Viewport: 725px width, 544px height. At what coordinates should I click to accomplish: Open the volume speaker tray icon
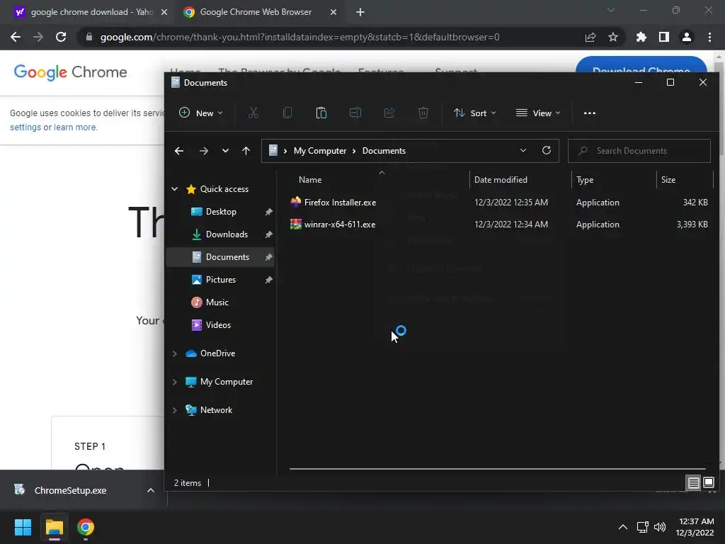point(660,527)
